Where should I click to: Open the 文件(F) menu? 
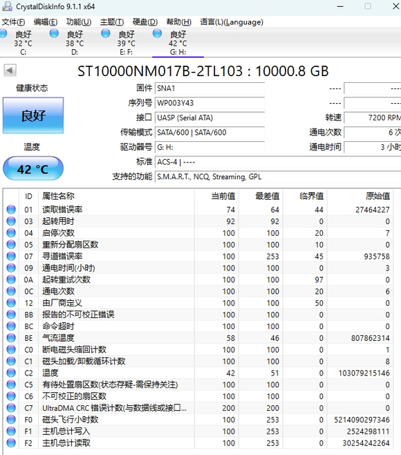[x=13, y=22]
